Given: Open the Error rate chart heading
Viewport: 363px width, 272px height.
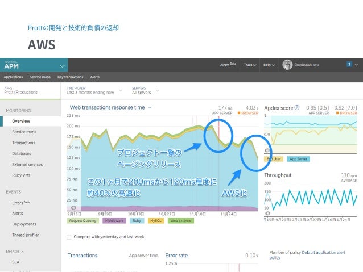Looking at the screenshot, I should [x=176, y=256].
